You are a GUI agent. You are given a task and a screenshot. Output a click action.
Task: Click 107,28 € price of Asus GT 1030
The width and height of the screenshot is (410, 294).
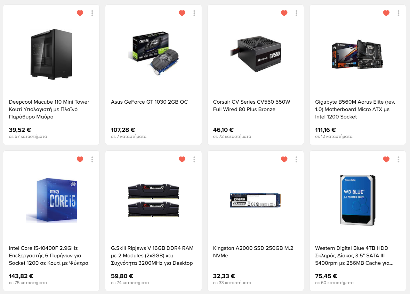(123, 130)
